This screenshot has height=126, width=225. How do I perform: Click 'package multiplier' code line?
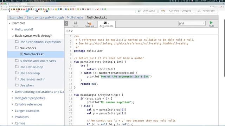tap(88, 51)
